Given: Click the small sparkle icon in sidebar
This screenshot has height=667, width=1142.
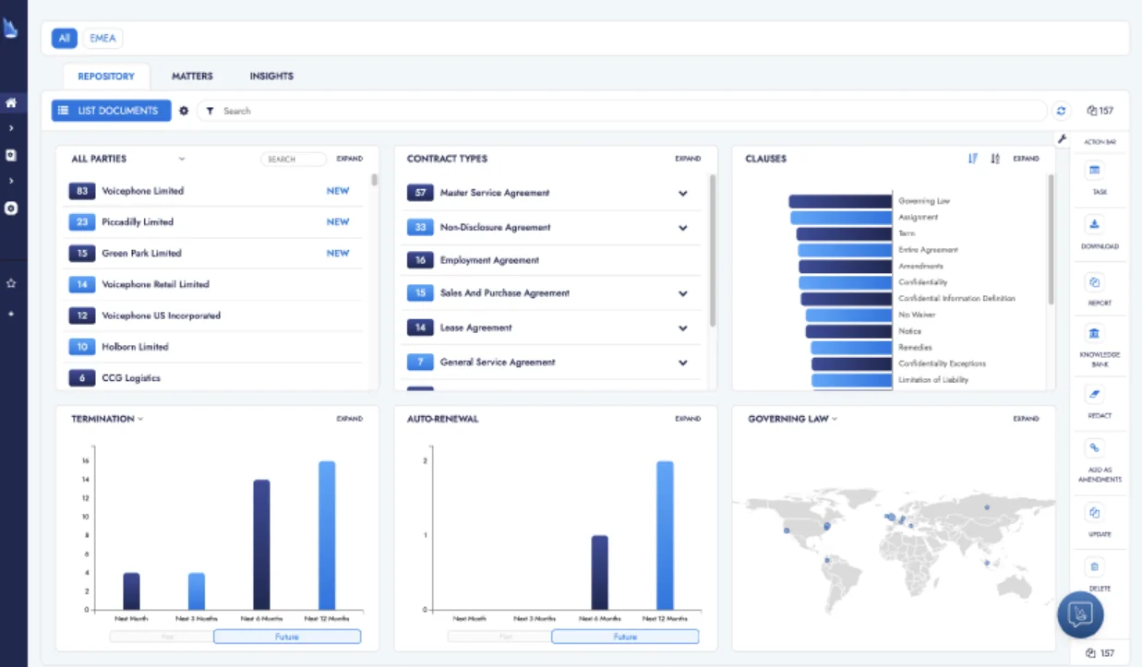Looking at the screenshot, I should click(11, 314).
